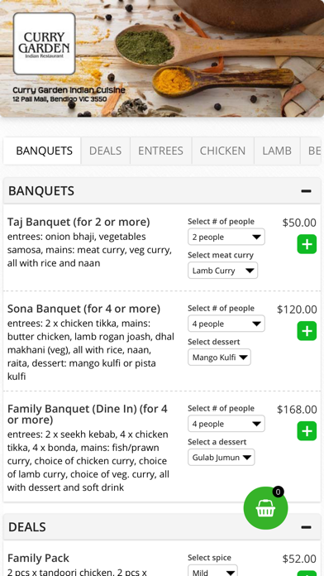This screenshot has width=324, height=576.
Task: Select the Banquets tab
Action: point(42,151)
